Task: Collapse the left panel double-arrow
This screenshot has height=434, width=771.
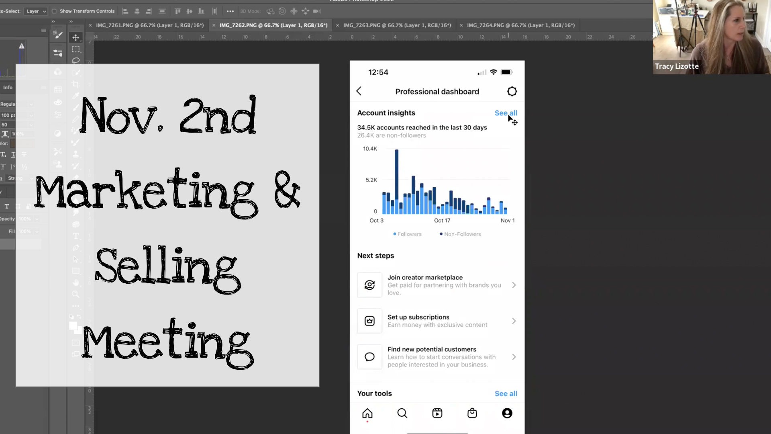Action: 53,21
